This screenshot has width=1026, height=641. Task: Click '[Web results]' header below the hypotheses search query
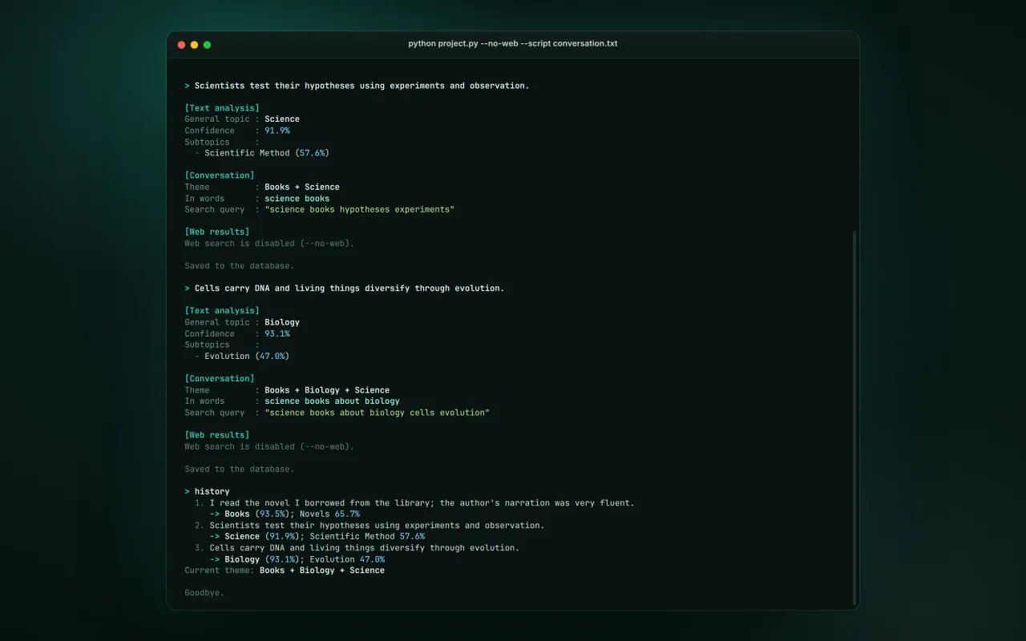point(217,232)
